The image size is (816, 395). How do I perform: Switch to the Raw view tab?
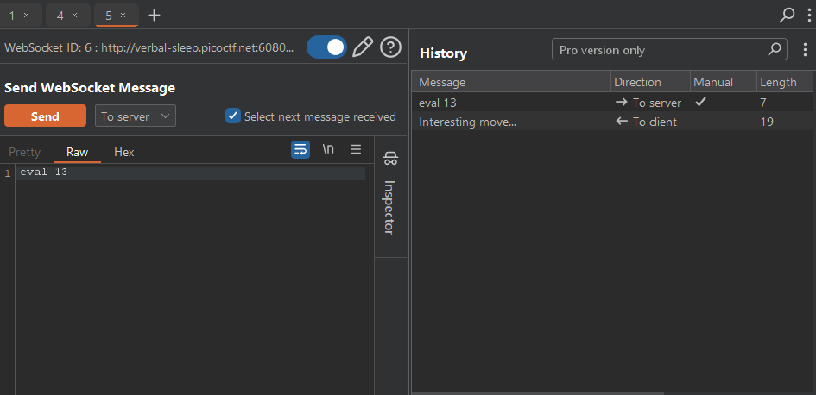77,152
